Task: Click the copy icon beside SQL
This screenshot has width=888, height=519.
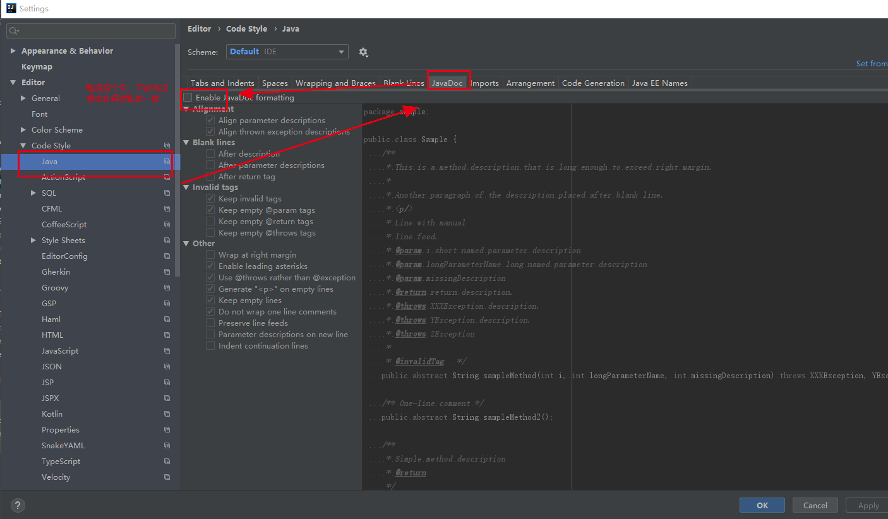Action: [x=167, y=193]
